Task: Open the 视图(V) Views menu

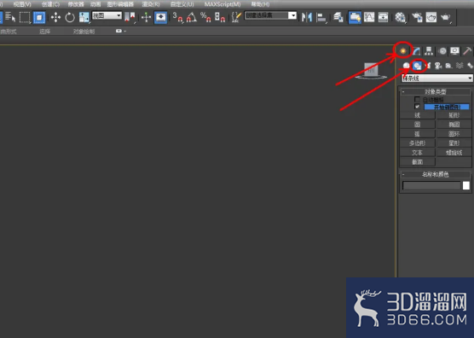Action: (x=22, y=4)
